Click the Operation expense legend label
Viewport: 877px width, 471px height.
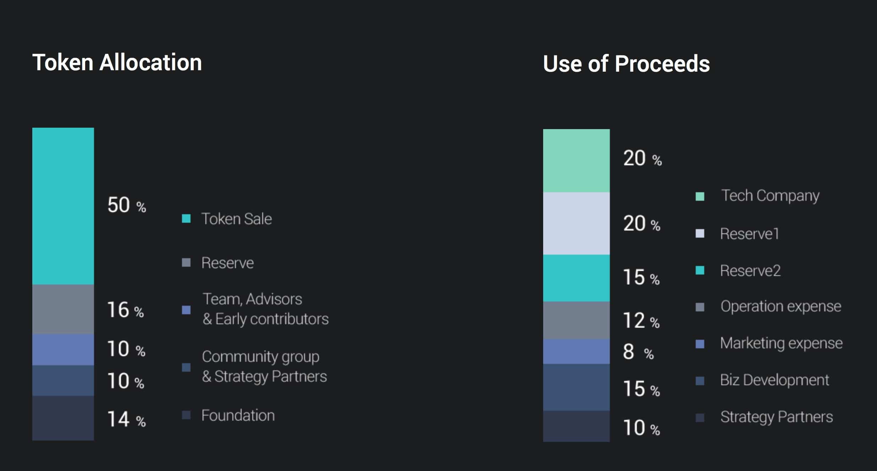tap(781, 306)
